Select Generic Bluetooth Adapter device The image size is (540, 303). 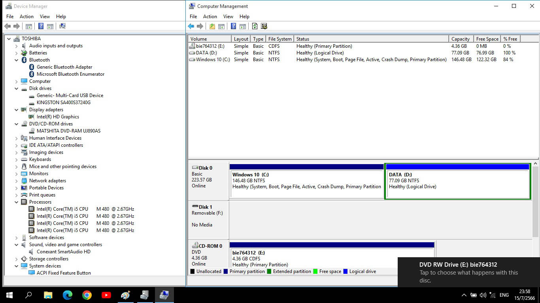click(x=64, y=67)
